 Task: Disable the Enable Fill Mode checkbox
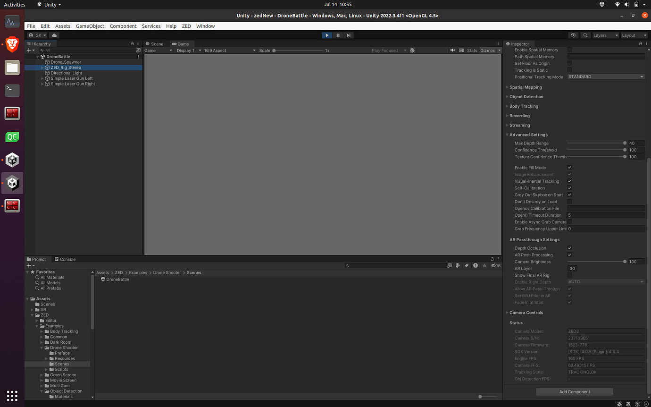(569, 167)
